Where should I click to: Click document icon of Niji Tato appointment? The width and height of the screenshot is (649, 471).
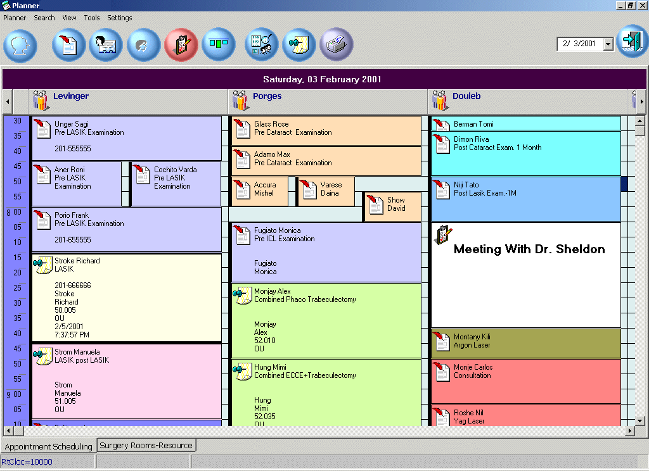[441, 189]
